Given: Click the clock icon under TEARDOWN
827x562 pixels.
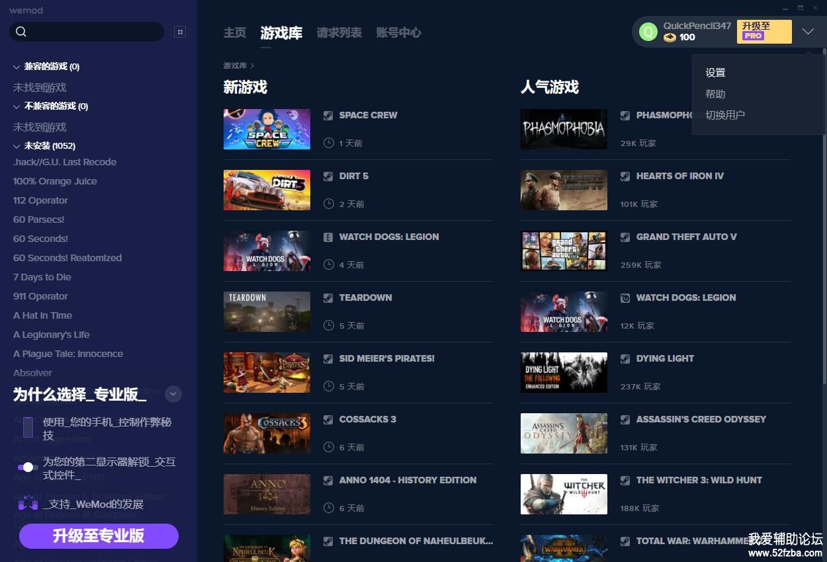Looking at the screenshot, I should tap(329, 325).
